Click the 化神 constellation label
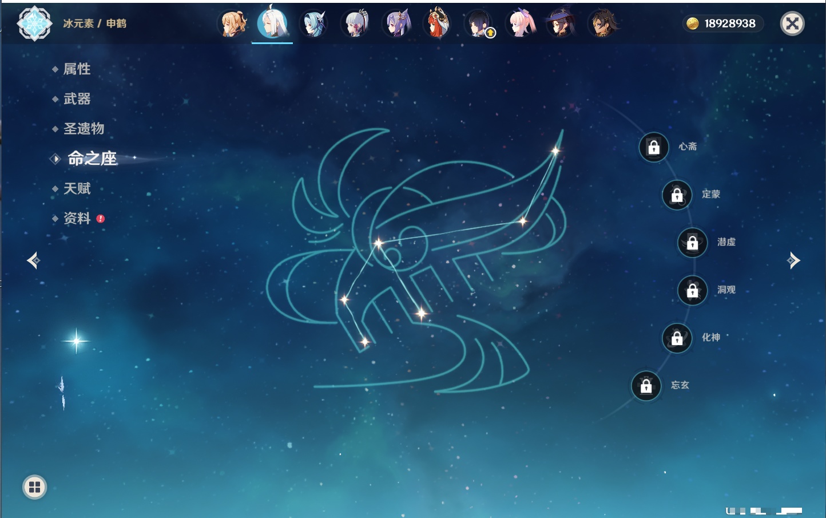The width and height of the screenshot is (826, 518). pyautogui.click(x=711, y=337)
